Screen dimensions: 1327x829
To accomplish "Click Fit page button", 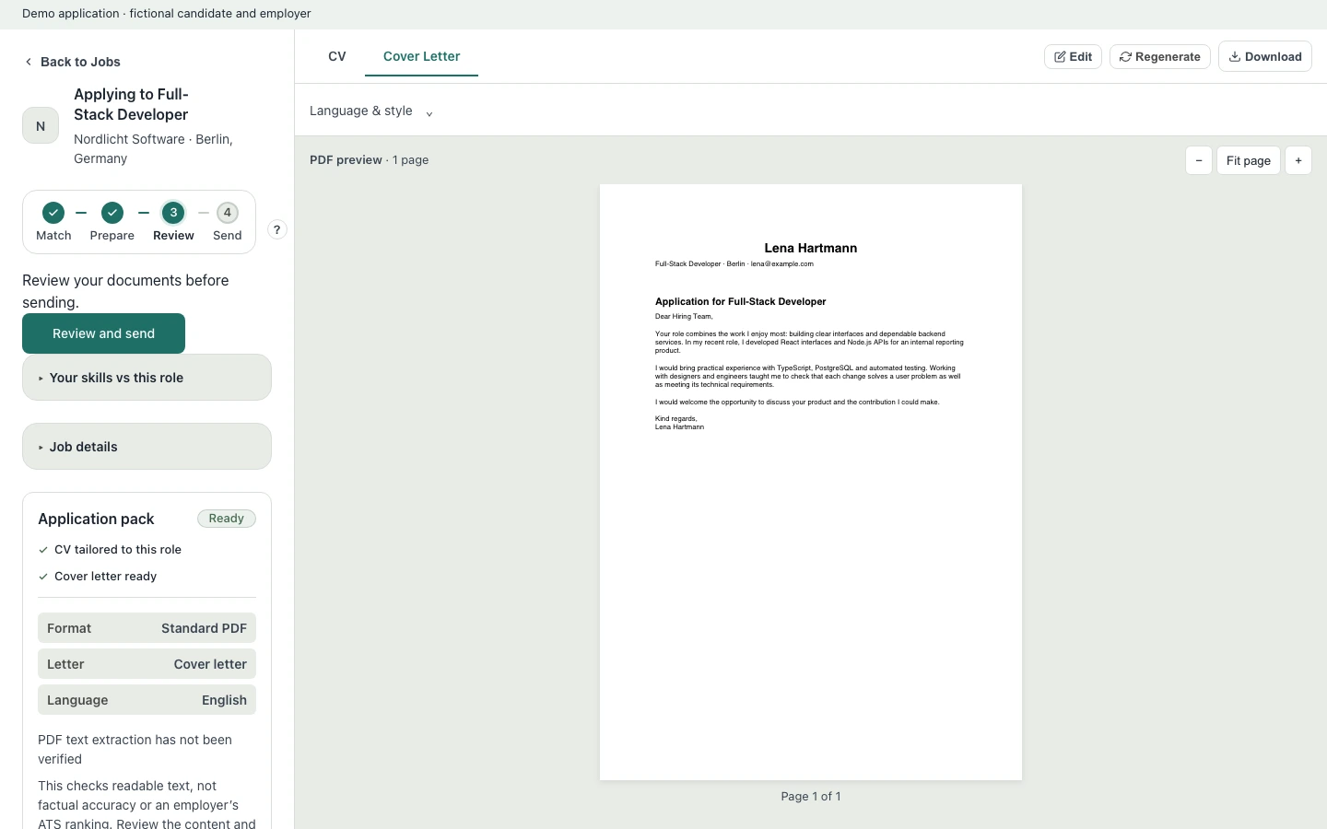I will coord(1248,160).
